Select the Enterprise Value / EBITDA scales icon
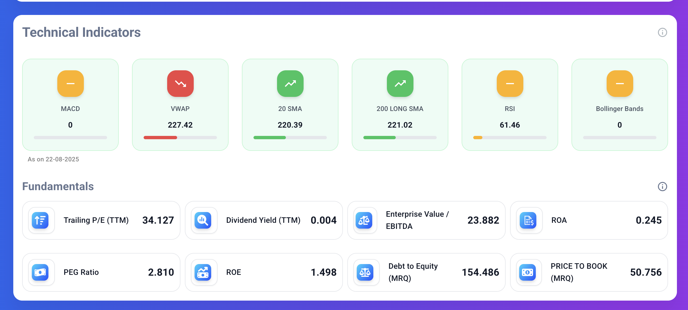The width and height of the screenshot is (688, 310). [x=365, y=220]
